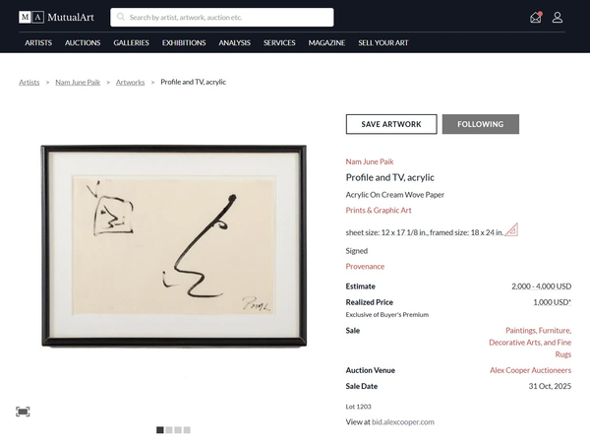Click the size ruler icon beside dimensions
This screenshot has width=590, height=445.
511,230
